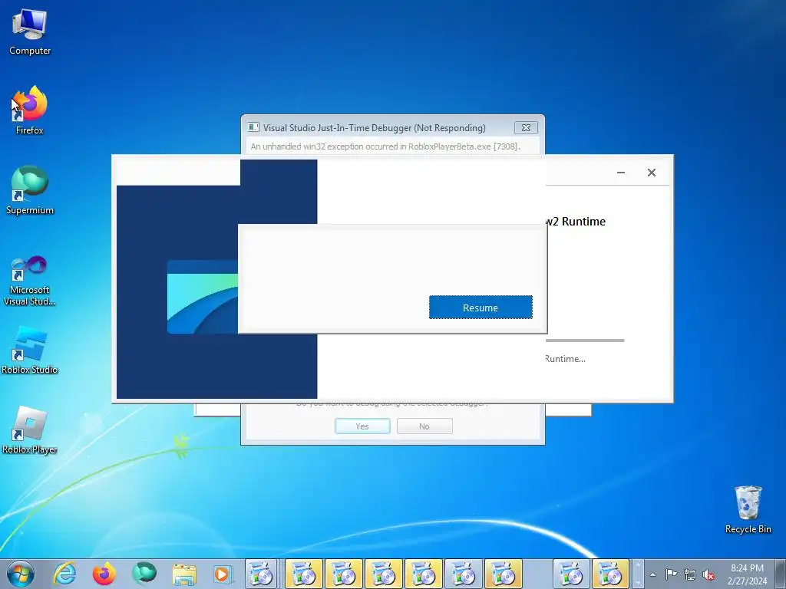Screen dimensions: 786x589
Task: Close the WebView2 Runtime installer window
Action: point(651,173)
